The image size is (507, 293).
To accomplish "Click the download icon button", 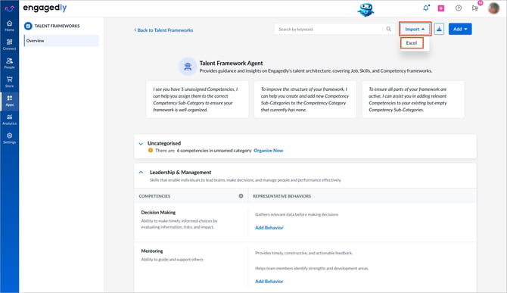I will [439, 29].
